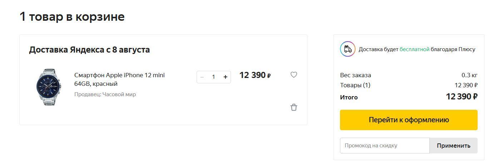Screen dimensions: 503x167
Task: Click the Применить promo code button
Action: (453, 146)
